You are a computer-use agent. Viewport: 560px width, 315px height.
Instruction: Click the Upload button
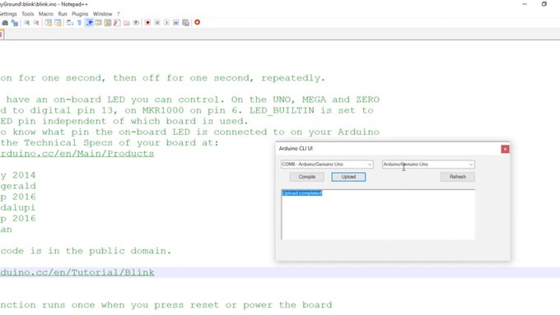(348, 177)
